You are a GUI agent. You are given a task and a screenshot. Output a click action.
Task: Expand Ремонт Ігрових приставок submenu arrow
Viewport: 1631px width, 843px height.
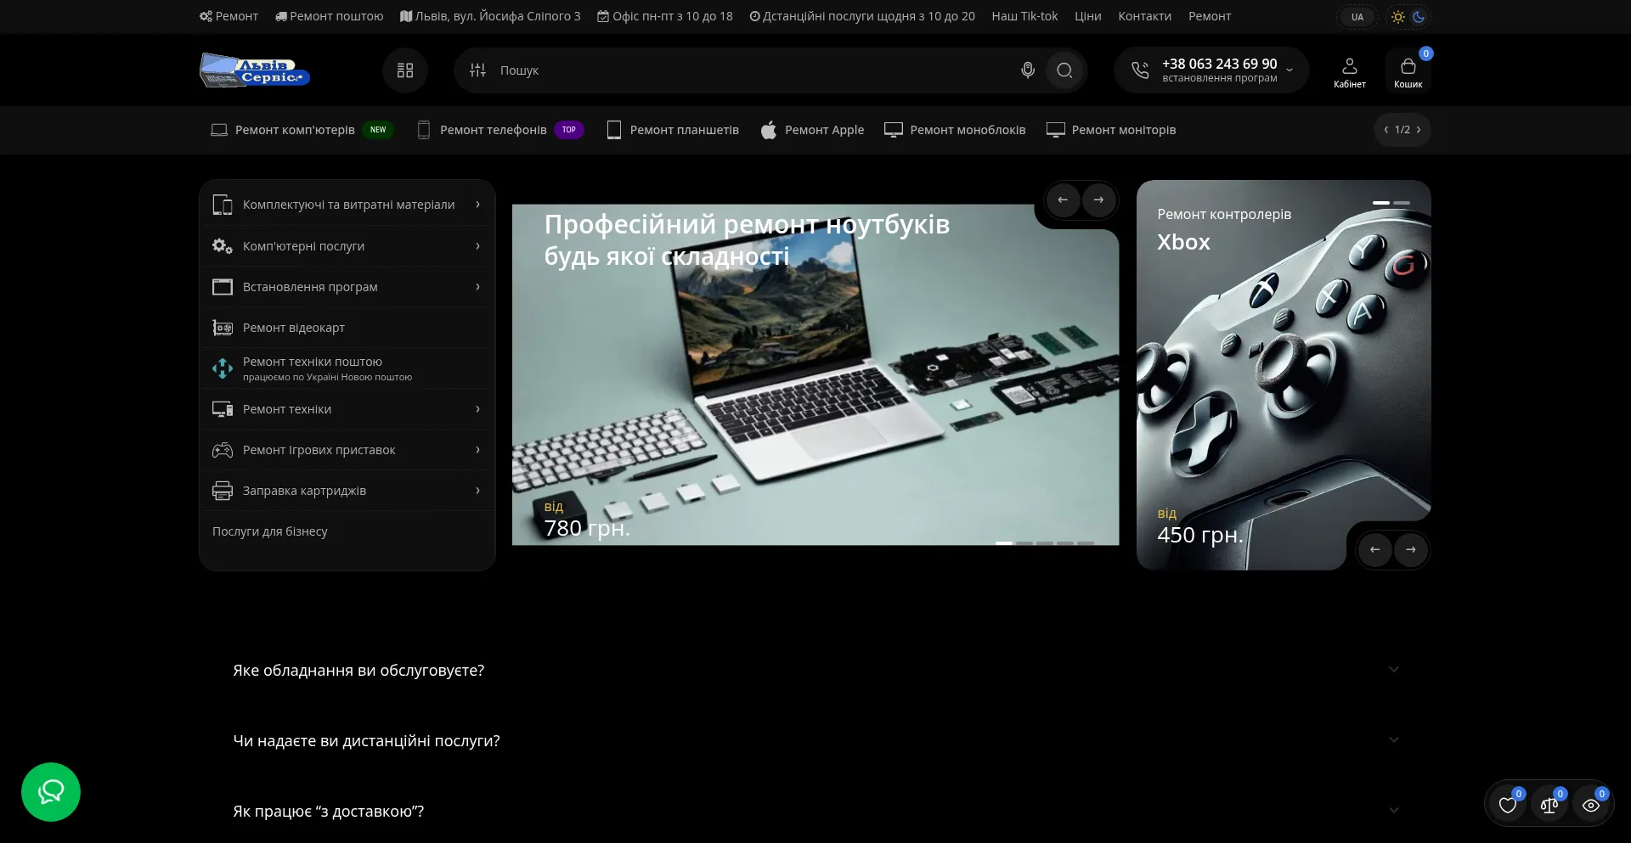click(478, 450)
